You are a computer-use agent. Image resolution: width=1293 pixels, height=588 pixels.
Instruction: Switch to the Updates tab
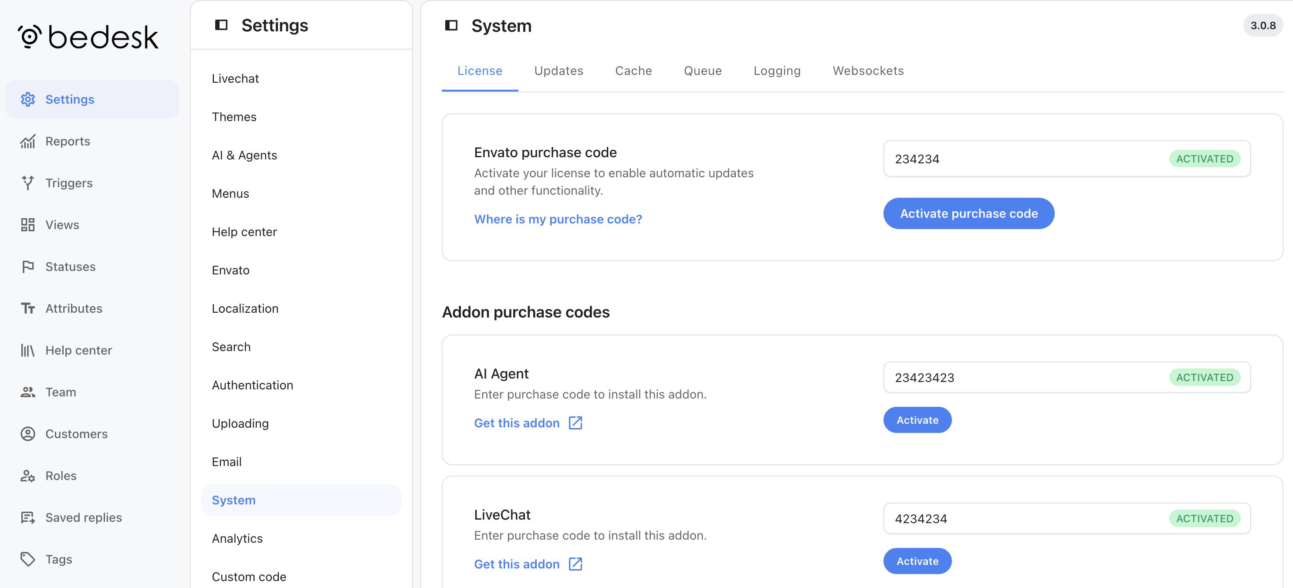coord(558,71)
